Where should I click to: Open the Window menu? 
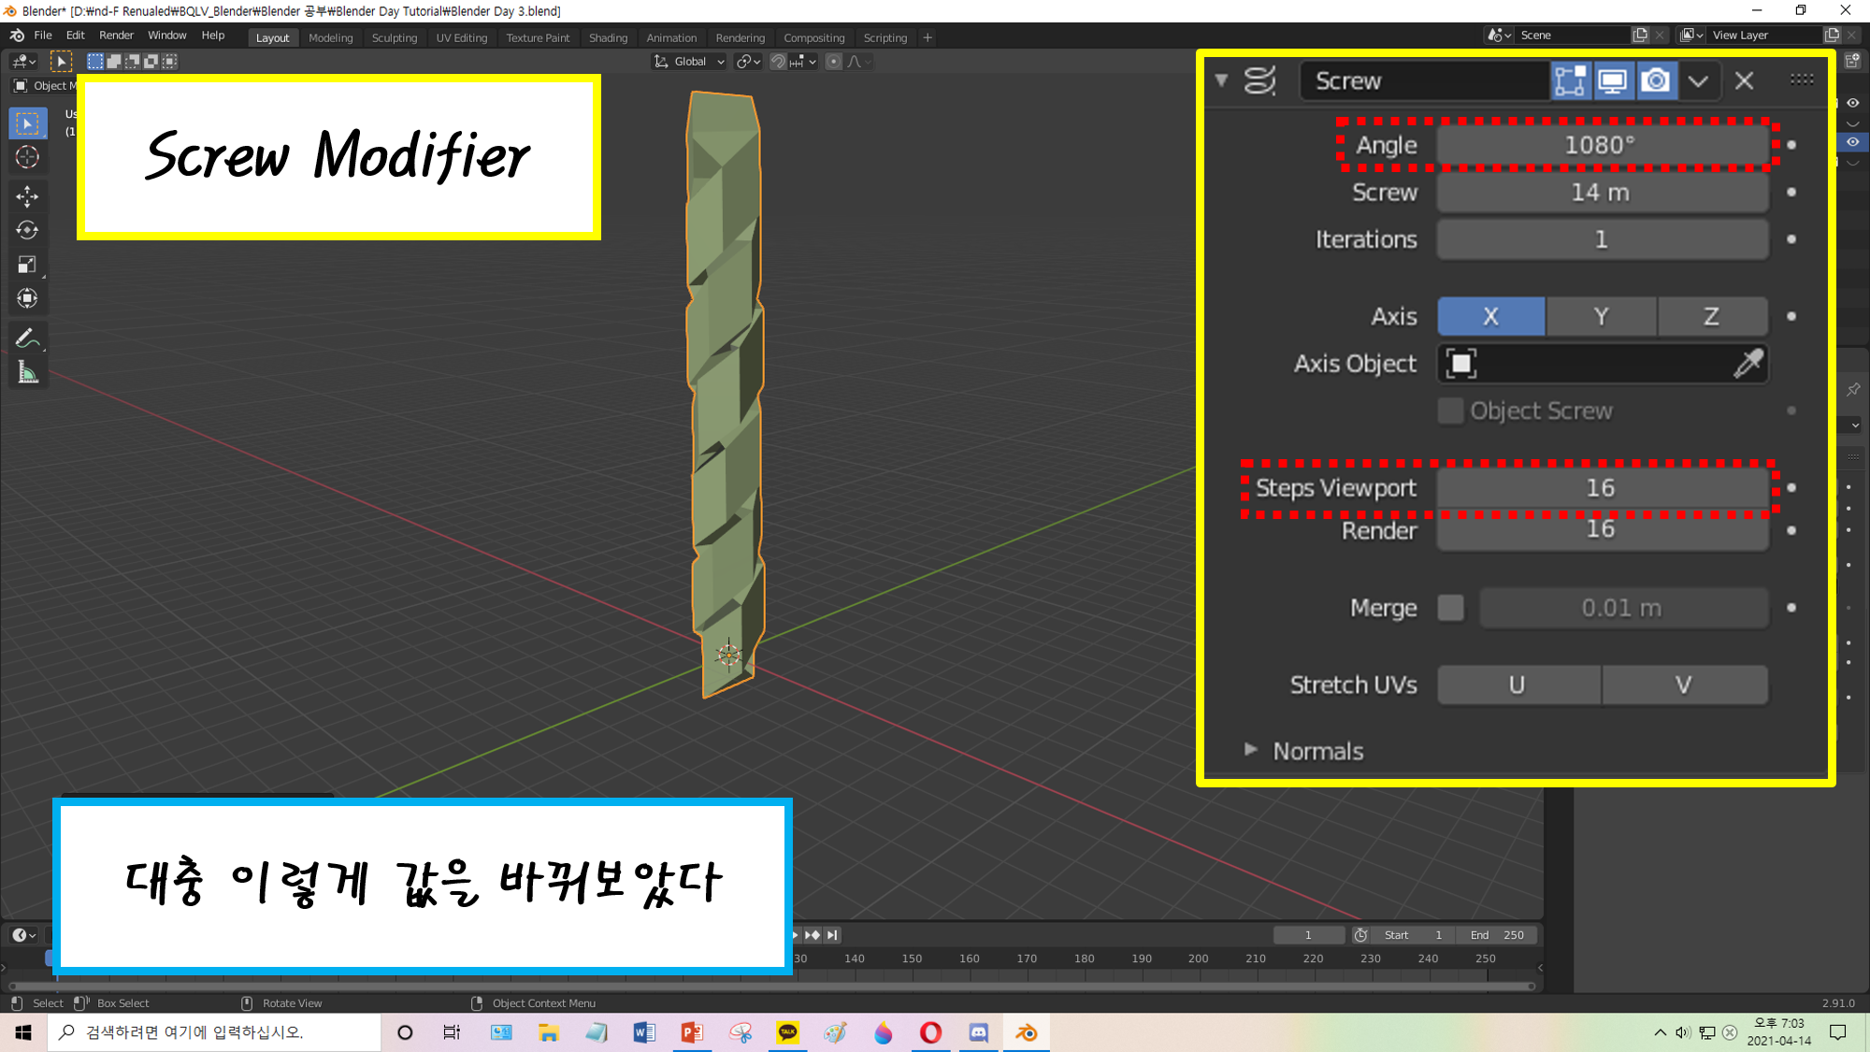tap(167, 36)
